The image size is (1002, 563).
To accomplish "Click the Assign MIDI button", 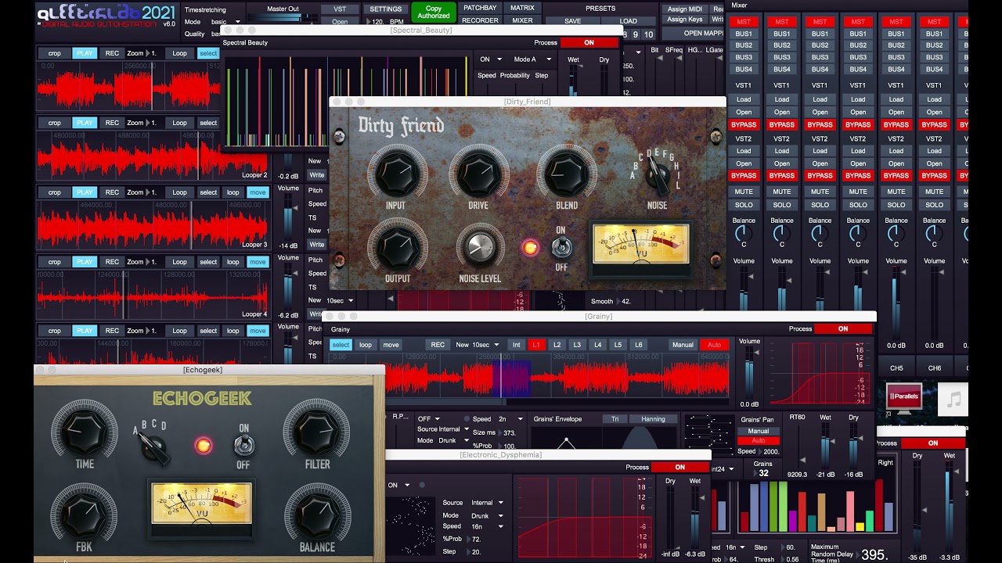I will click(x=685, y=9).
